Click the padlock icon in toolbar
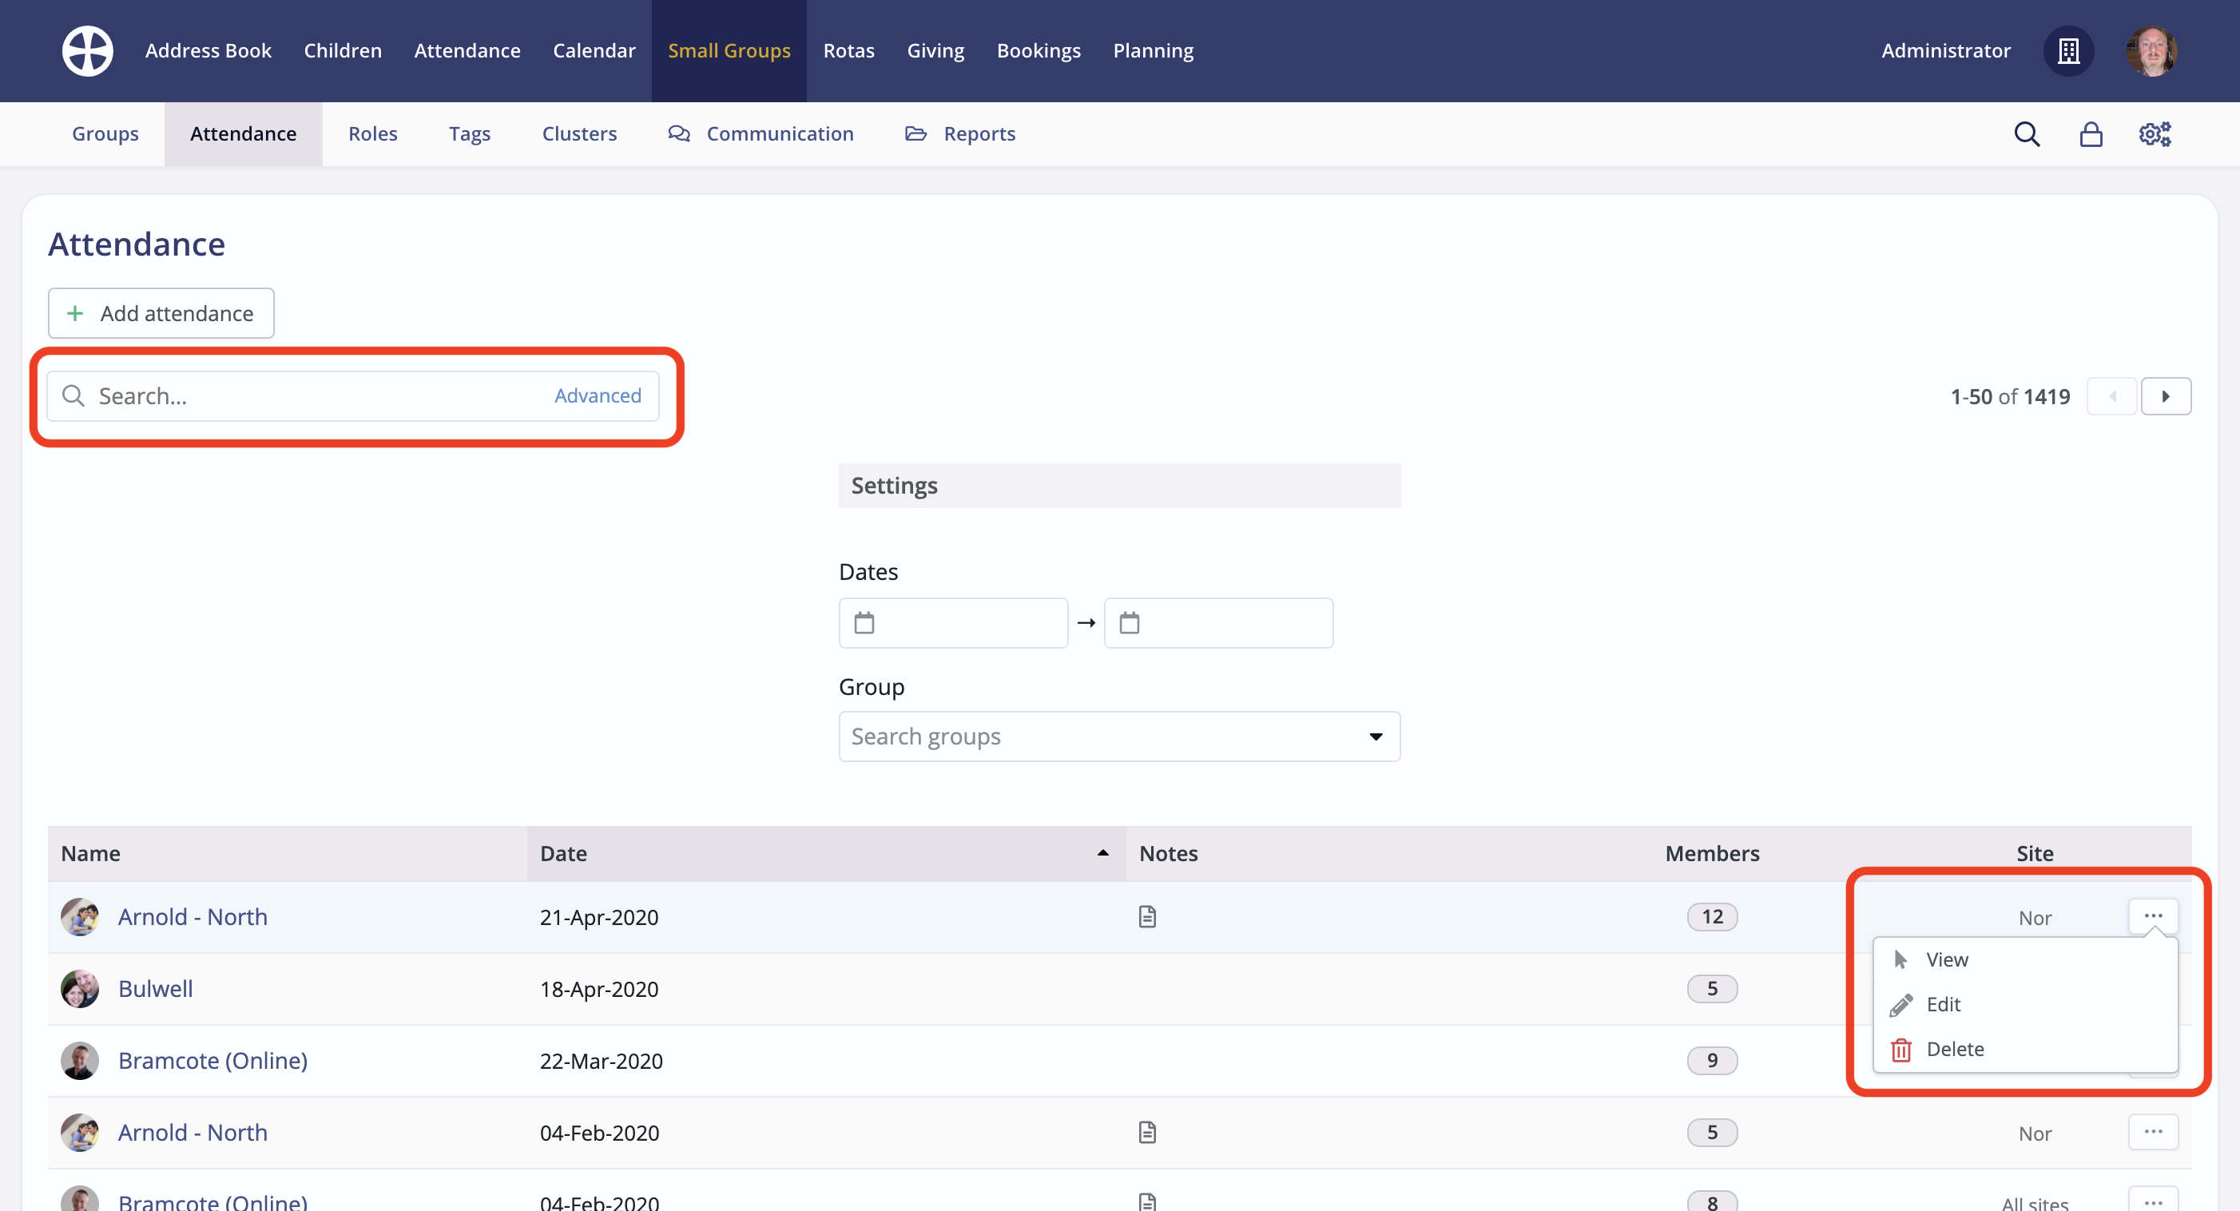 (x=2091, y=134)
